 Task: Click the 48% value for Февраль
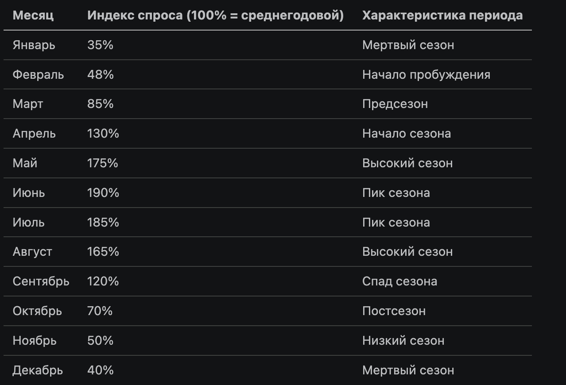(x=101, y=75)
